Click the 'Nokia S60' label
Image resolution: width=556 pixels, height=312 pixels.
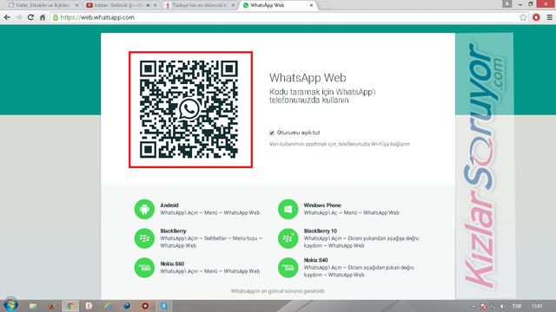pos(172,263)
